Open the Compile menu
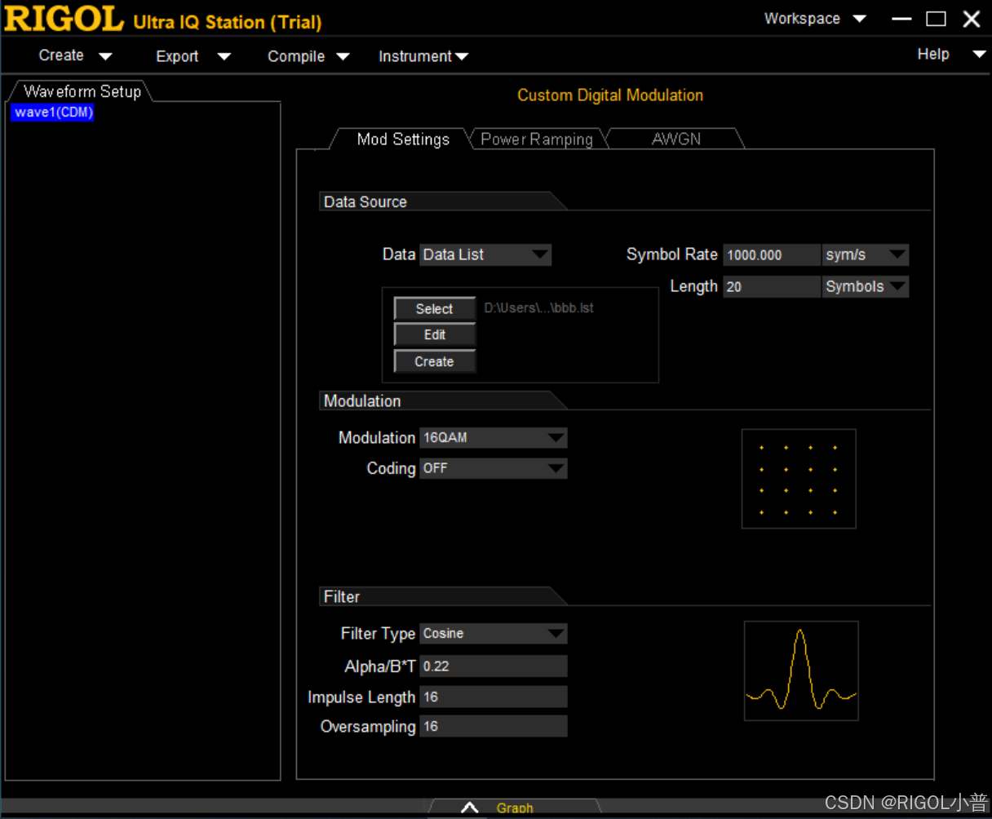992x819 pixels. pos(308,56)
